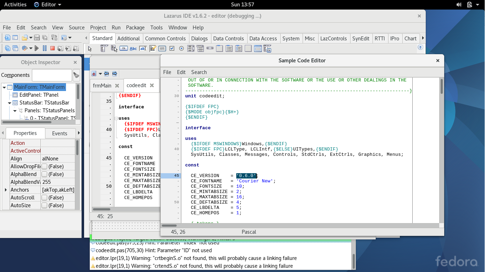Image resolution: width=485 pixels, height=272 pixels.
Task: Open the dropdown arrow beside Open file icon
Action: point(31,38)
